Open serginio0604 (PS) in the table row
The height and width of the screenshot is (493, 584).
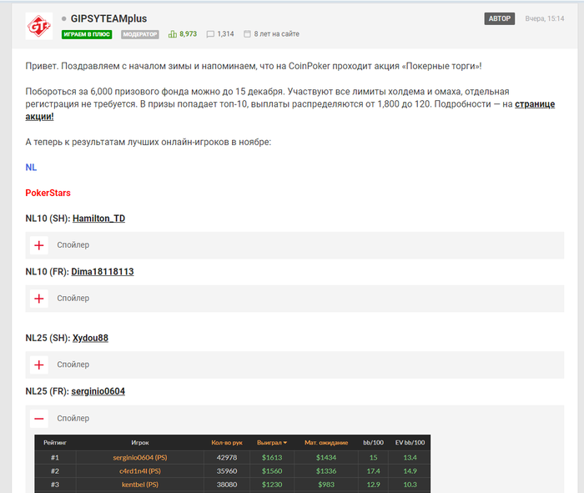pos(140,458)
